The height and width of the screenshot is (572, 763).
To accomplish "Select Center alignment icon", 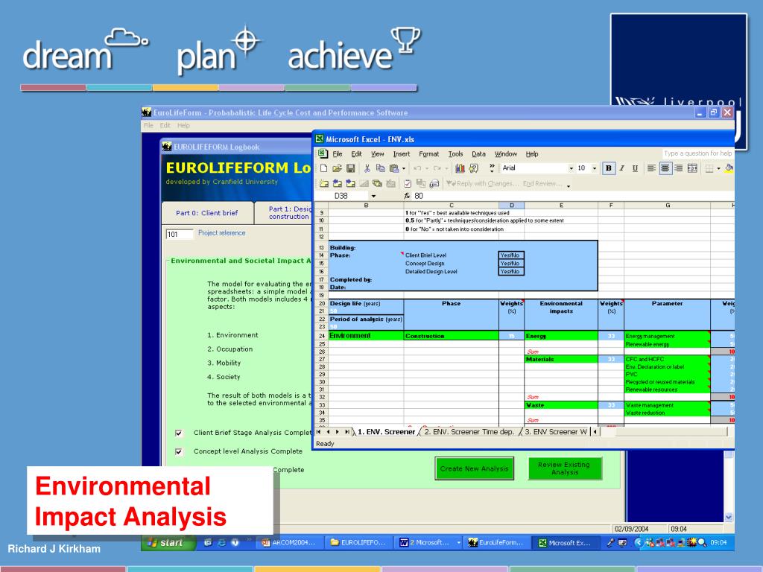I will point(665,168).
